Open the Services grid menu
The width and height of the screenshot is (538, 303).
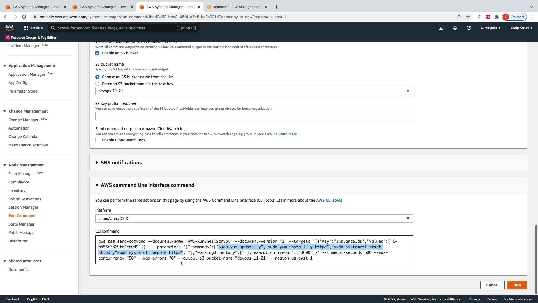tap(33, 28)
